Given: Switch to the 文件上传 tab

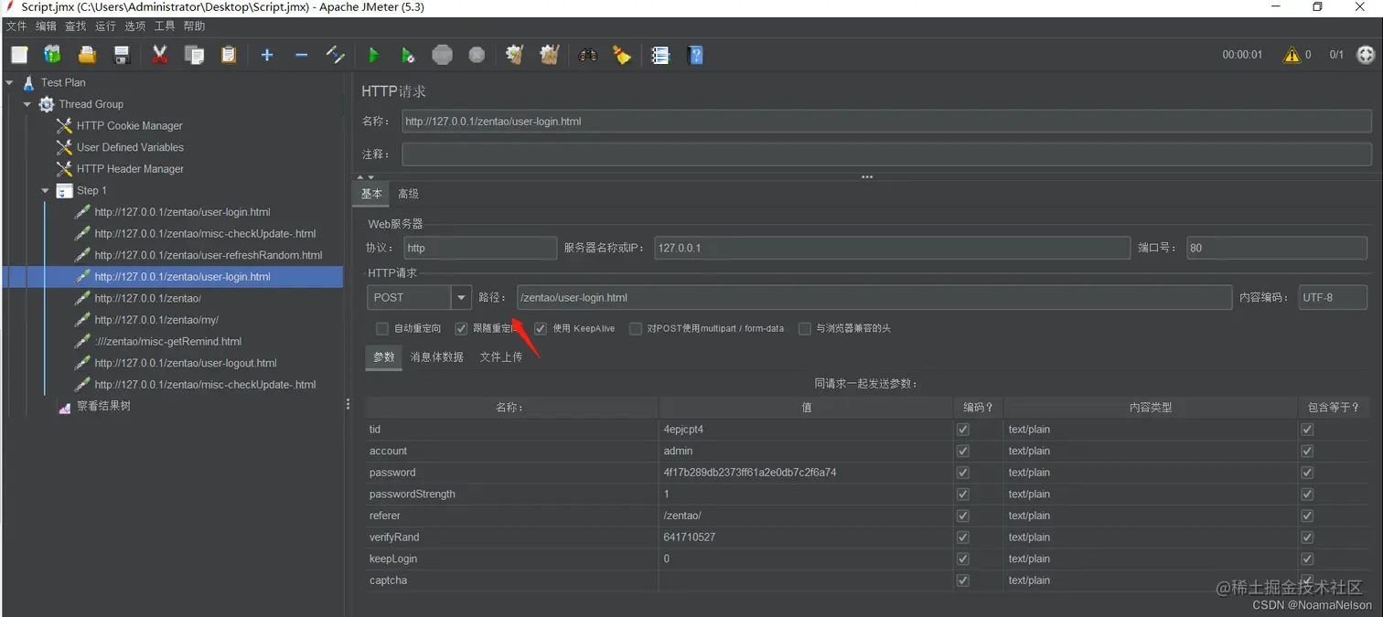Looking at the screenshot, I should tap(501, 357).
